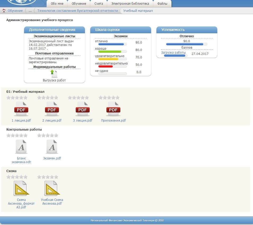Open the 2 лекция.pdf PDF icon
The width and height of the screenshot is (253, 225).
click(x=52, y=109)
